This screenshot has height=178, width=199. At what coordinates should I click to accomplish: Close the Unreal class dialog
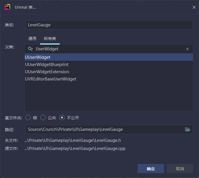(x=194, y=7)
